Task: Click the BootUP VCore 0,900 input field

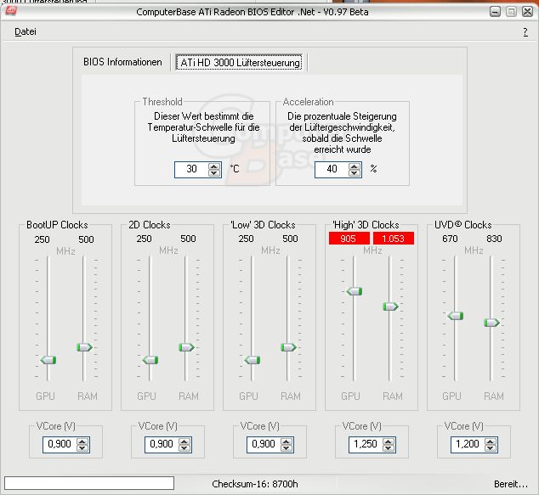Action: click(x=60, y=444)
